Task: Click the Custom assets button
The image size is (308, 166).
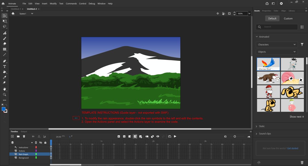Action: (x=288, y=18)
